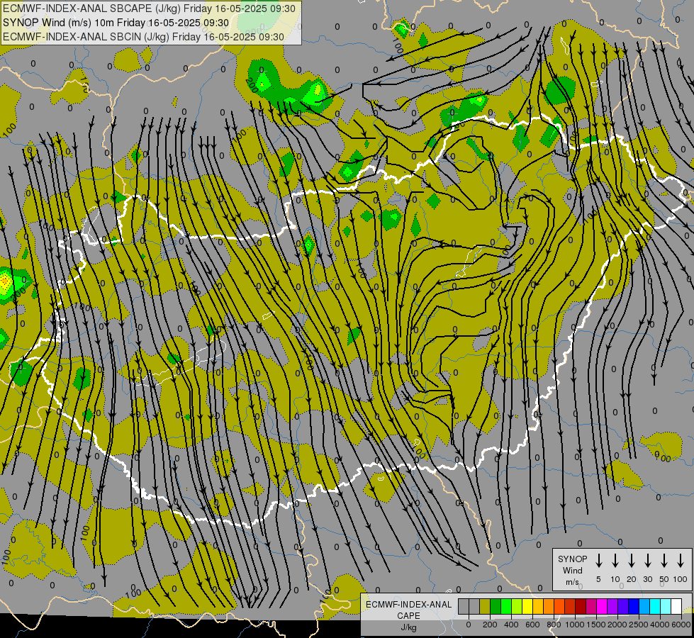Pick the pure blue legend swatch
The width and height of the screenshot is (694, 638).
click(634, 606)
